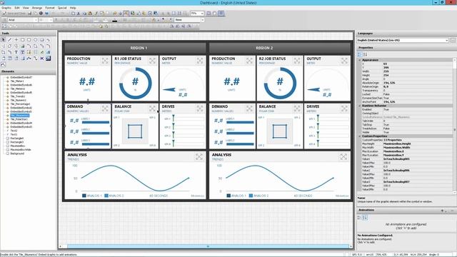Select Rectangle3 in the Elements tree

coord(17,142)
